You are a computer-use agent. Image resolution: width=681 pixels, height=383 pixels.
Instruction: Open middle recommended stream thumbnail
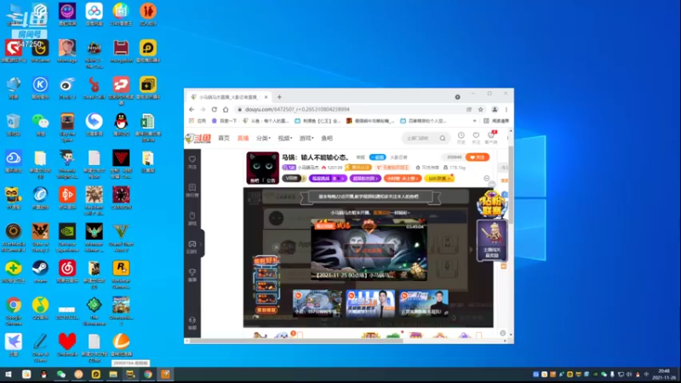tap(370, 303)
